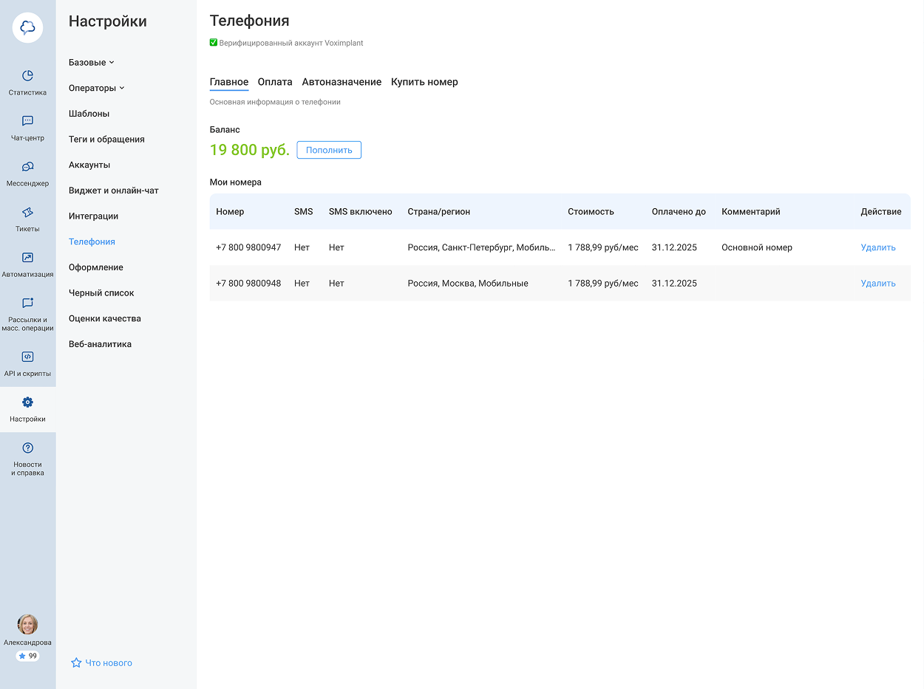Open the Tickets section icon
Image resolution: width=924 pixels, height=689 pixels.
(27, 213)
